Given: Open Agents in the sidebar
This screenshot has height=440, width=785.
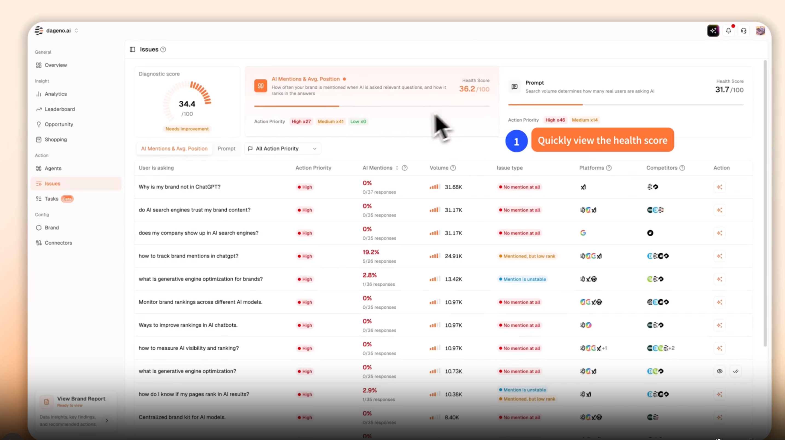Looking at the screenshot, I should (x=76, y=168).
